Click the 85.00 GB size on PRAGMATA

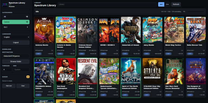click(x=50, y=95)
